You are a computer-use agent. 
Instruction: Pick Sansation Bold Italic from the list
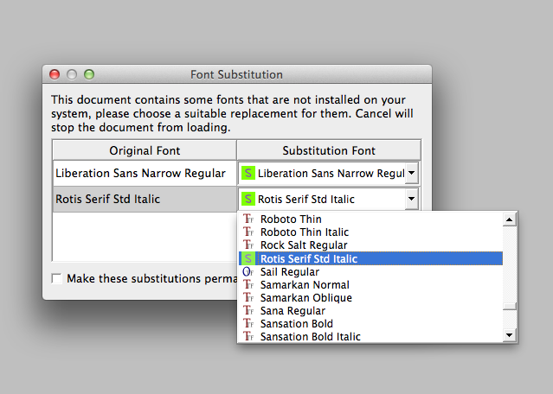(310, 336)
